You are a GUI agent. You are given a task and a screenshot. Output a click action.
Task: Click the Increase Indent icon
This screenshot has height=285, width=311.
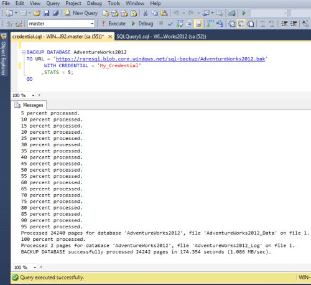[x=294, y=24]
